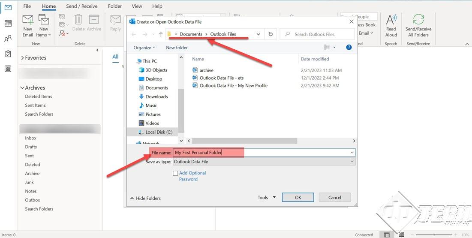The width and height of the screenshot is (472, 238).
Task: Click the blue help question mark icon
Action: (349, 48)
